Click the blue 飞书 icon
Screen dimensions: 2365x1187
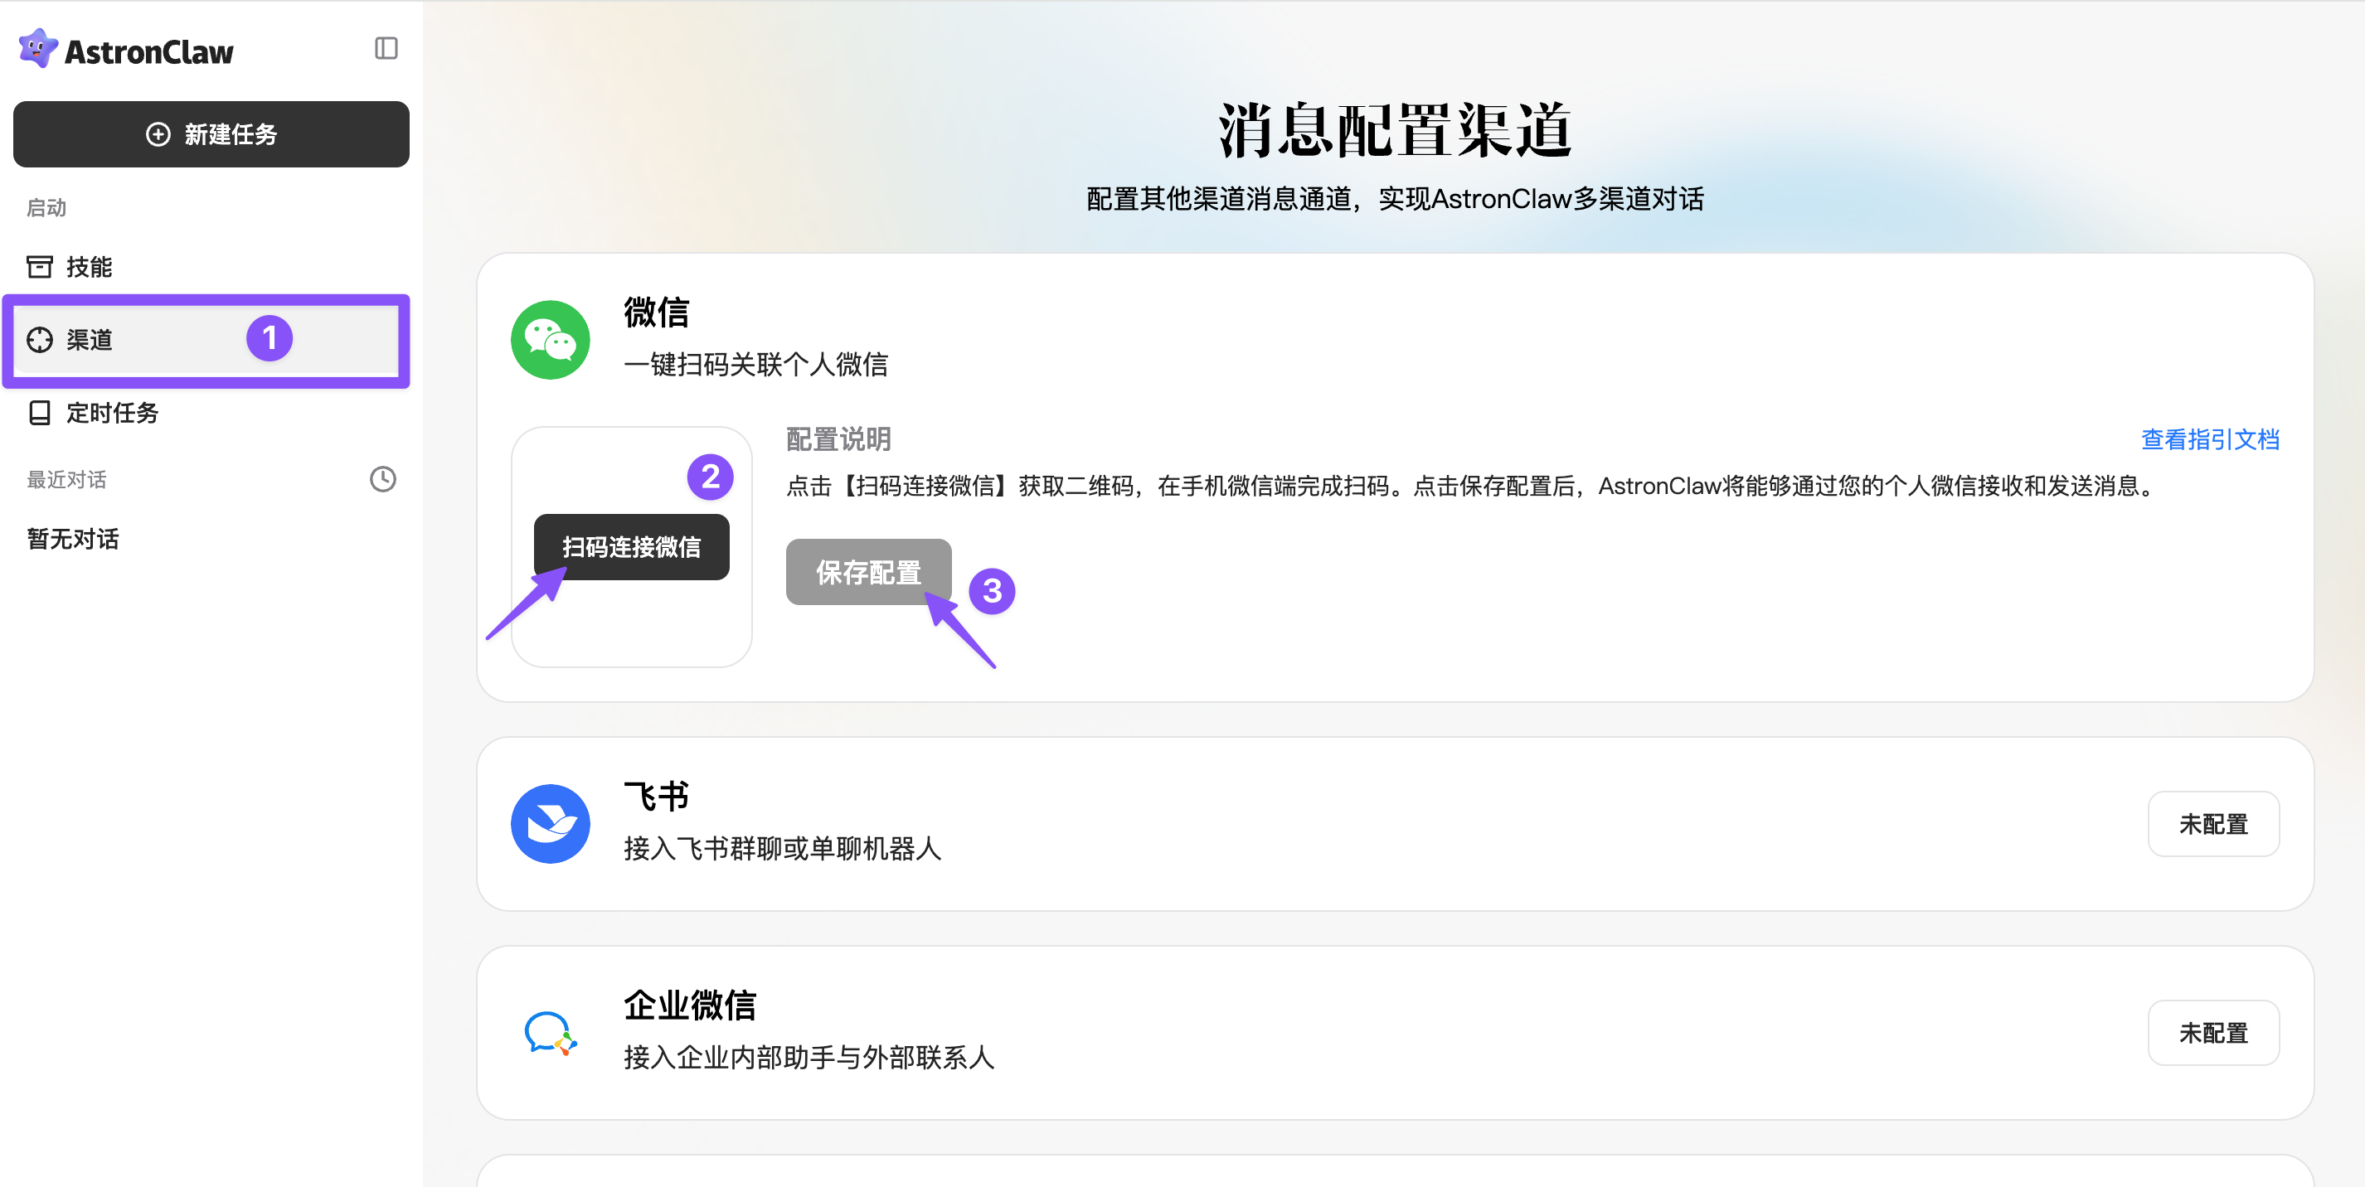click(x=550, y=823)
